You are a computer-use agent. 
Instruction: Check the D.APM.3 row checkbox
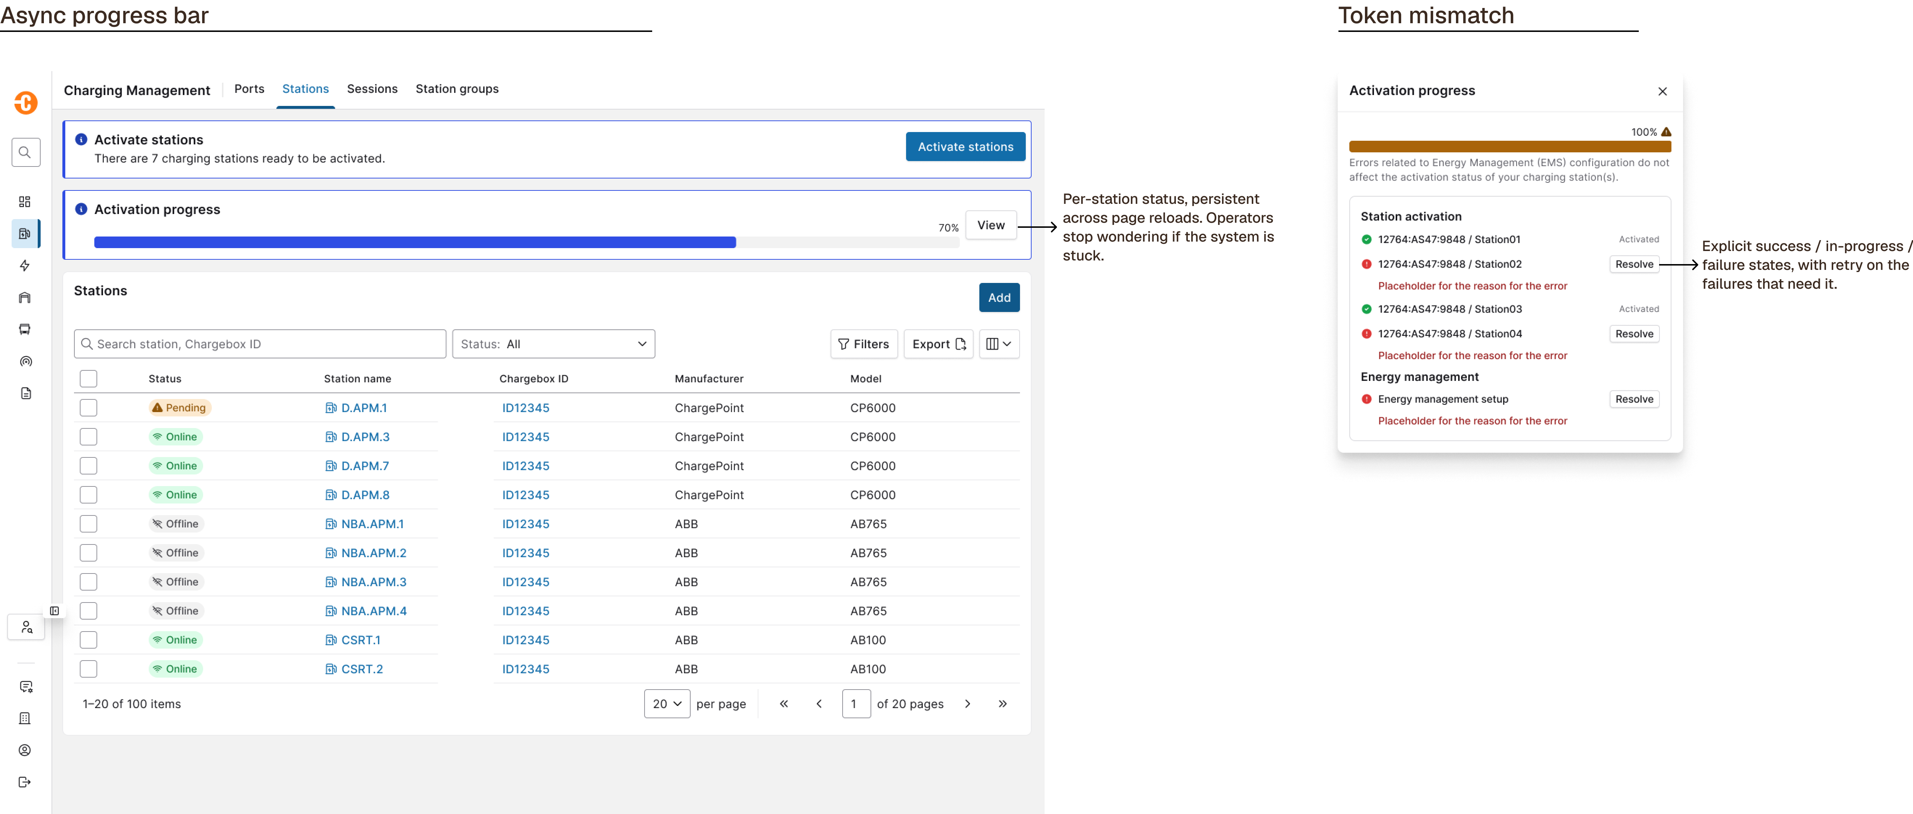tap(89, 437)
